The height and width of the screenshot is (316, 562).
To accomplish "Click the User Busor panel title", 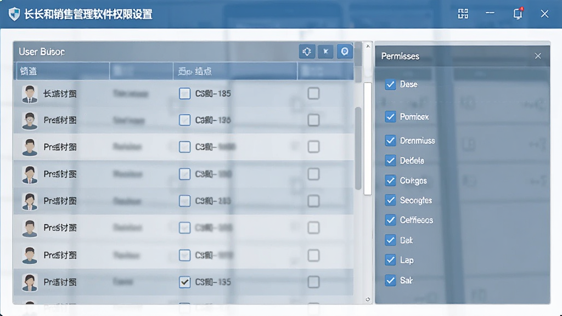I will 42,52.
